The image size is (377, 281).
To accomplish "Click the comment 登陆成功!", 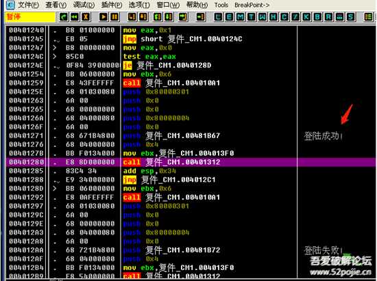I will pos(323,136).
